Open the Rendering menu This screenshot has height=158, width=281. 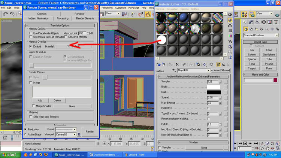pos(107,7)
